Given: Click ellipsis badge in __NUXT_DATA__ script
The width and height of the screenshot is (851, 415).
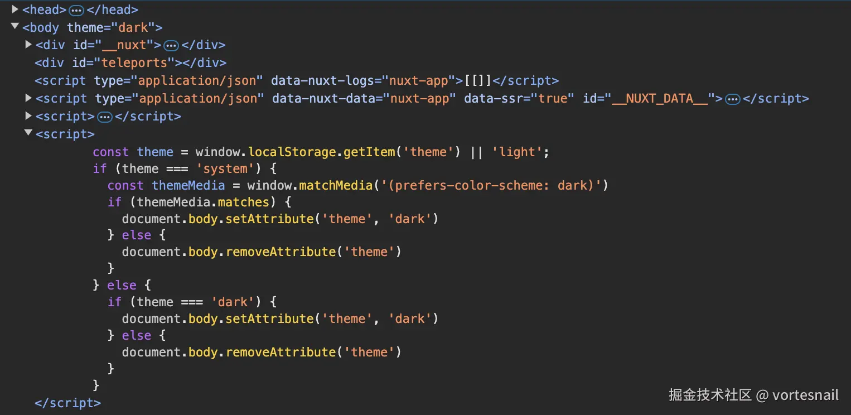Looking at the screenshot, I should click(733, 99).
